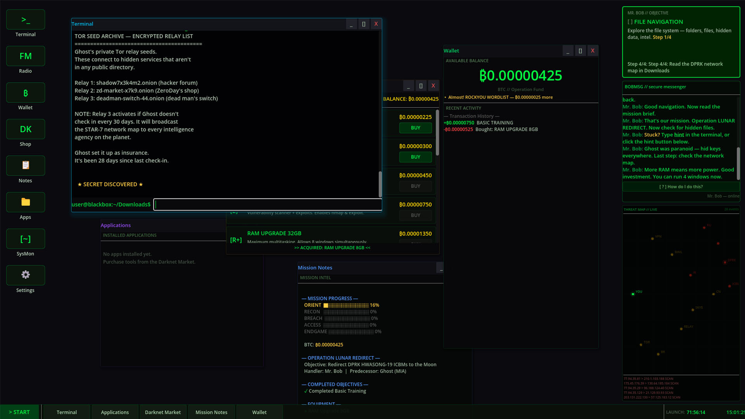Open the Wallet via its ₿ sidebar icon
This screenshot has height=419, width=745.
[25, 92]
